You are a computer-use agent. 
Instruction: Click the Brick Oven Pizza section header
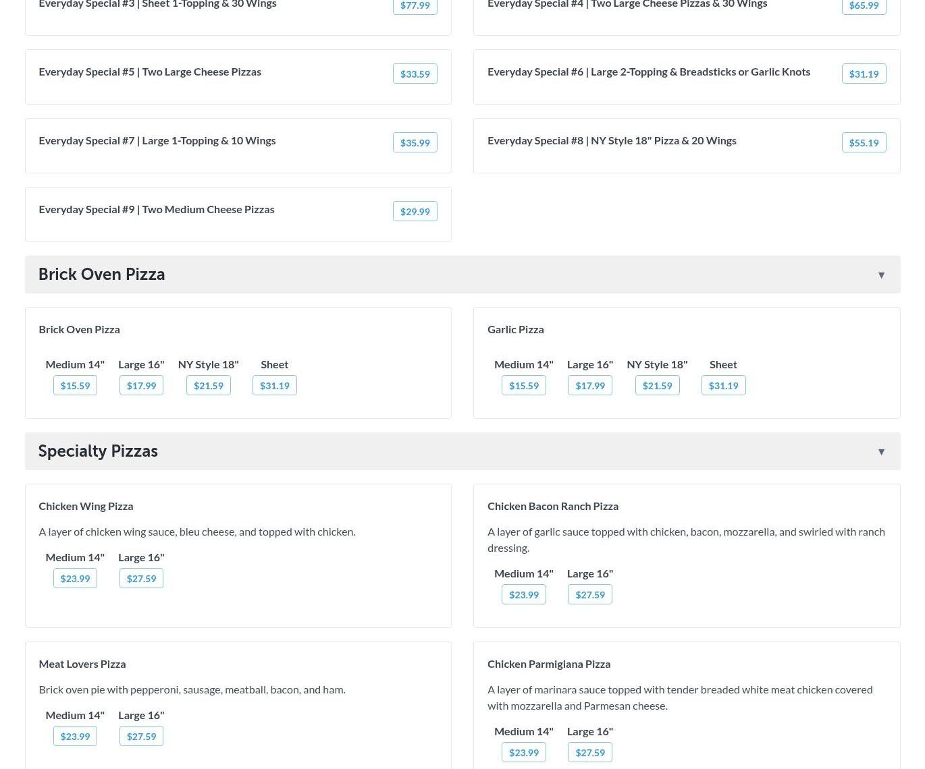[x=101, y=275]
